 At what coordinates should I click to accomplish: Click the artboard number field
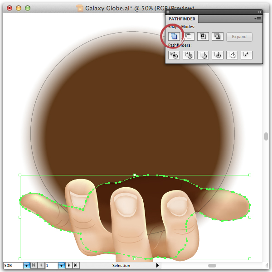[x=52, y=265]
